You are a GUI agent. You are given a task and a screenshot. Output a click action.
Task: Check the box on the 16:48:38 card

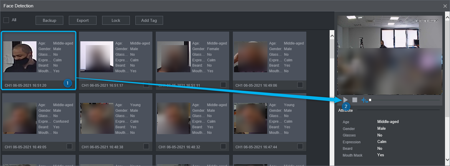[146, 147]
